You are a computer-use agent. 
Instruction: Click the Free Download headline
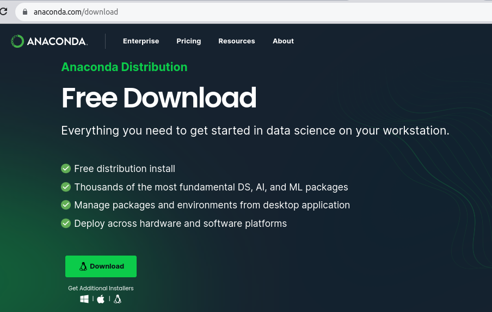(x=159, y=98)
